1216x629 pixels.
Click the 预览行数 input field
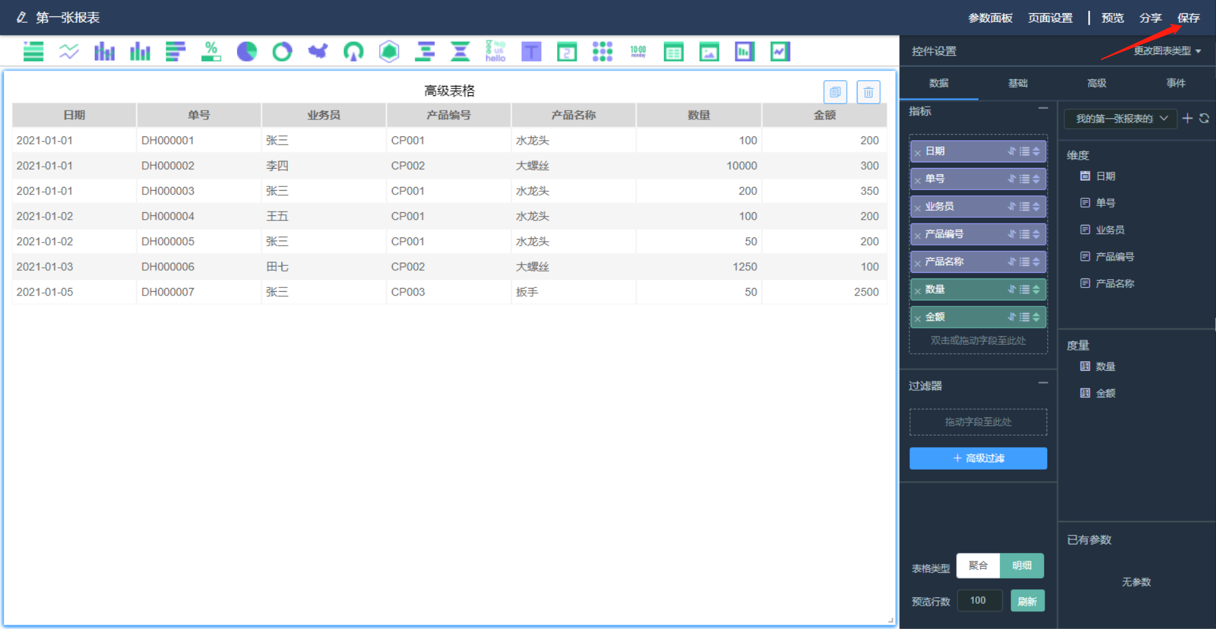[x=980, y=601]
